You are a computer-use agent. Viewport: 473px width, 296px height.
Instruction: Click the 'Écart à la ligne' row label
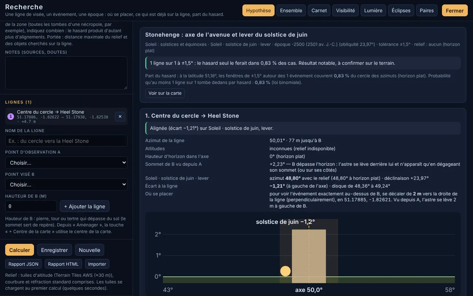click(x=161, y=186)
